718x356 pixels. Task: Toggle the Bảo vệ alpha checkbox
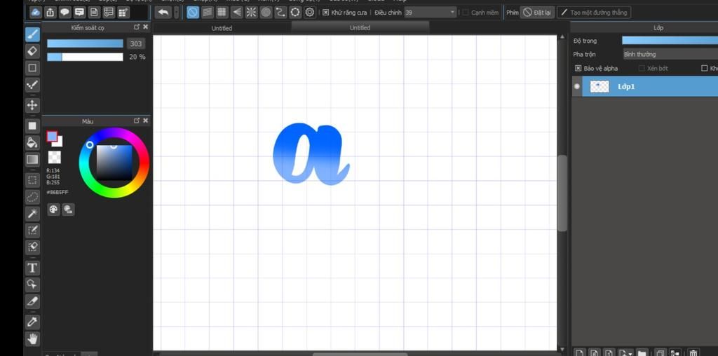pos(578,68)
